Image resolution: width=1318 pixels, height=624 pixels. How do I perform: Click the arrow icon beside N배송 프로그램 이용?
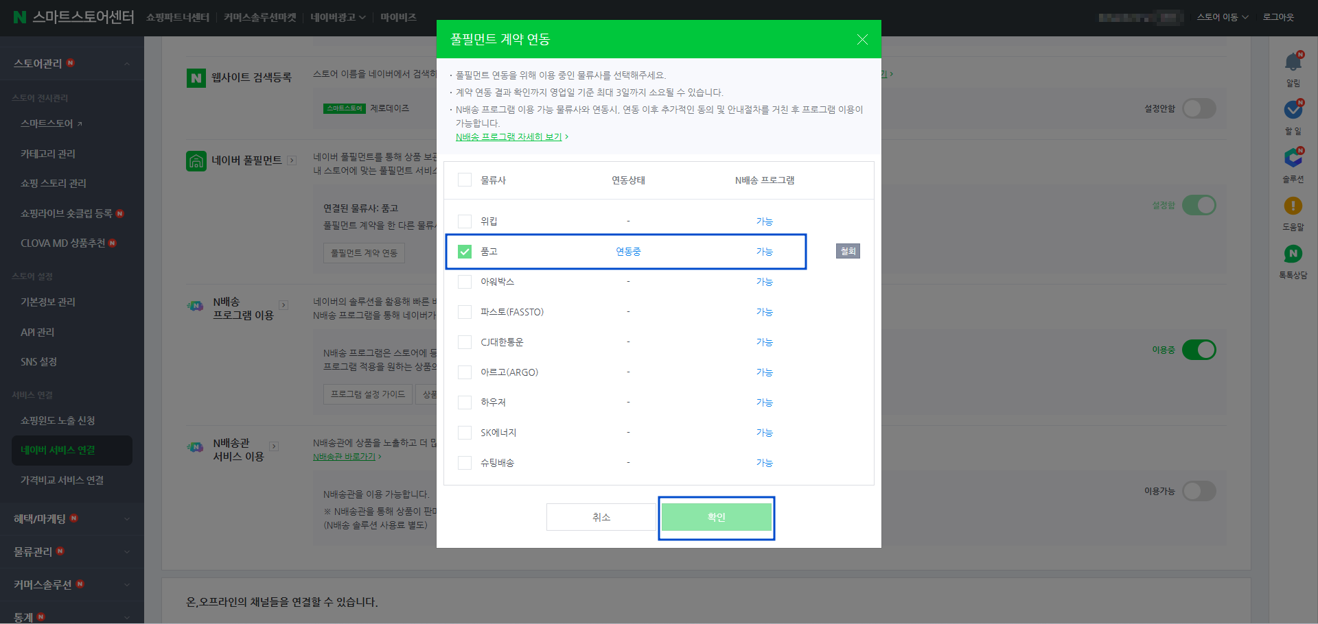[x=284, y=305]
